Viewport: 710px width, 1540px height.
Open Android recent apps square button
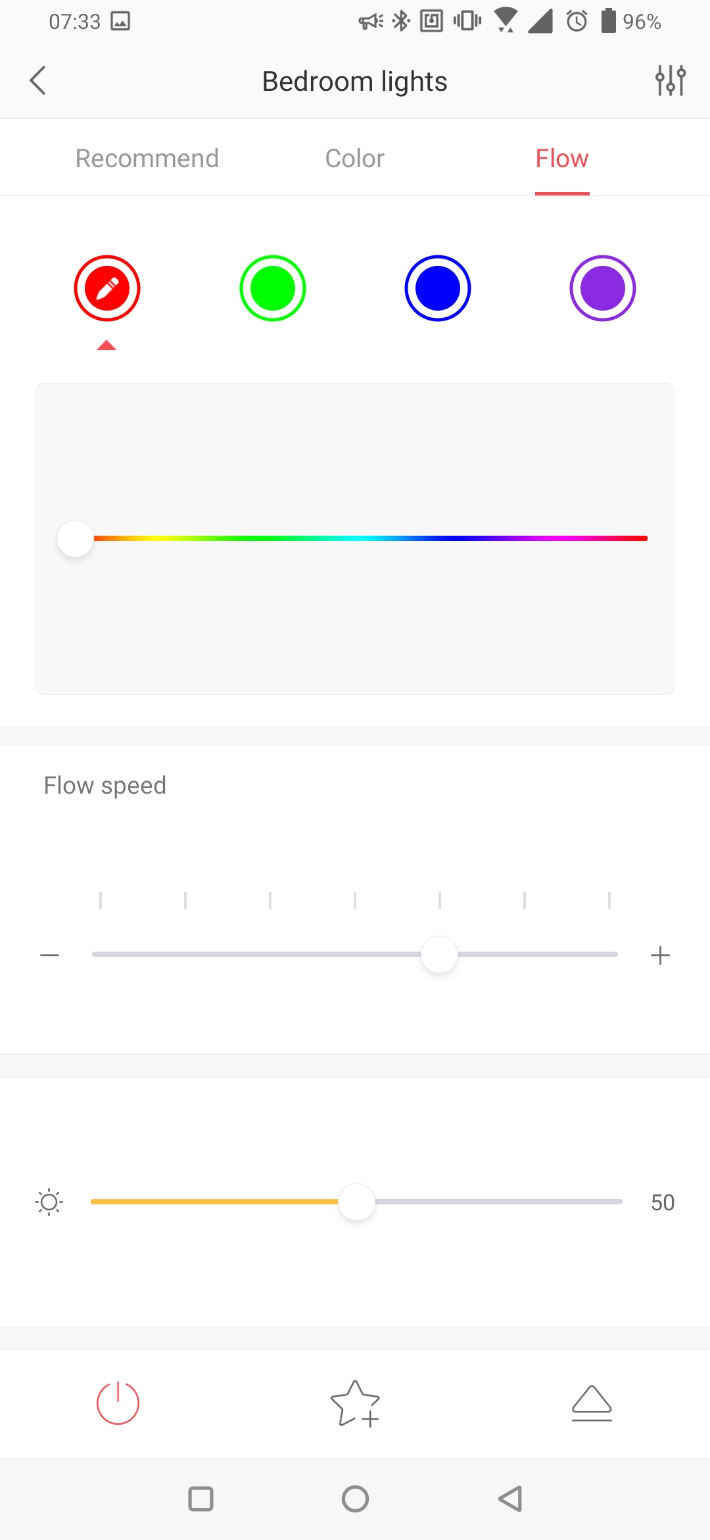click(201, 1499)
